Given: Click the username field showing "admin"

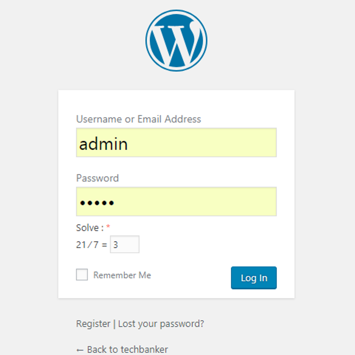Looking at the screenshot, I should click(176, 142).
